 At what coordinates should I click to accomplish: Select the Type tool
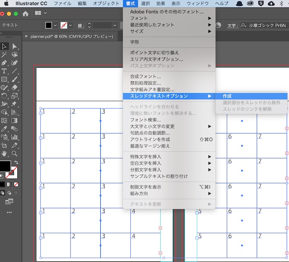[x=4, y=71]
